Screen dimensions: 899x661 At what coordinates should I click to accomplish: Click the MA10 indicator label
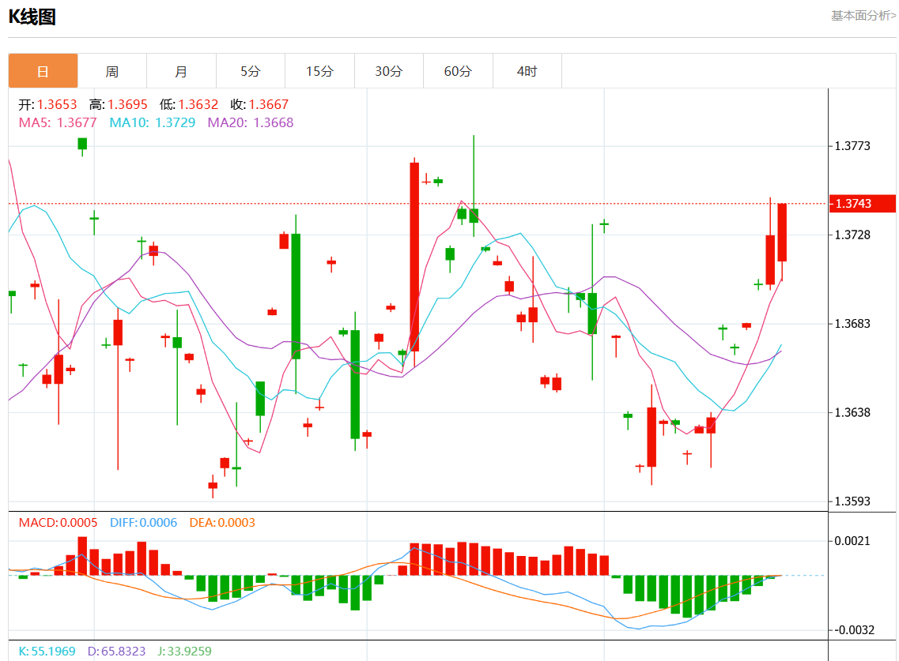click(152, 122)
